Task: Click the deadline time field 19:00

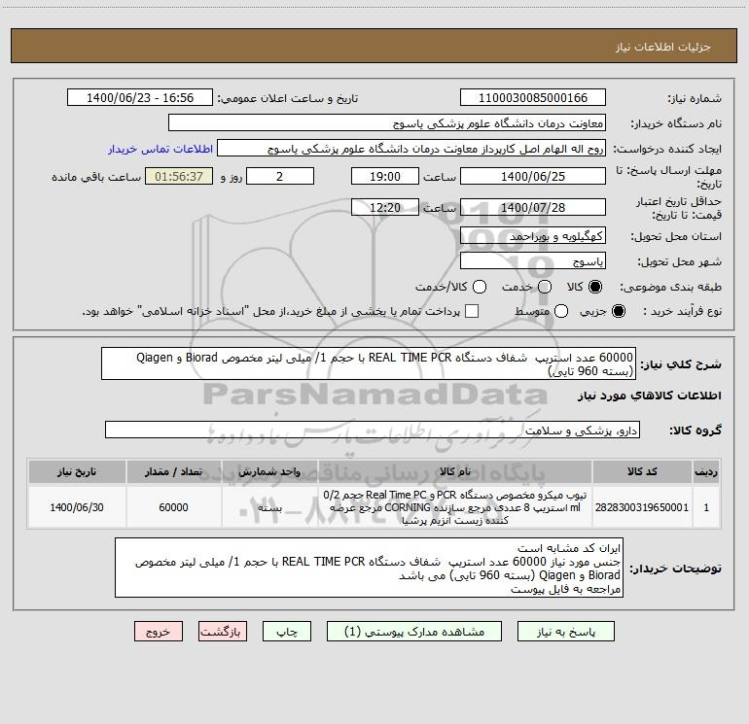Action: (385, 176)
